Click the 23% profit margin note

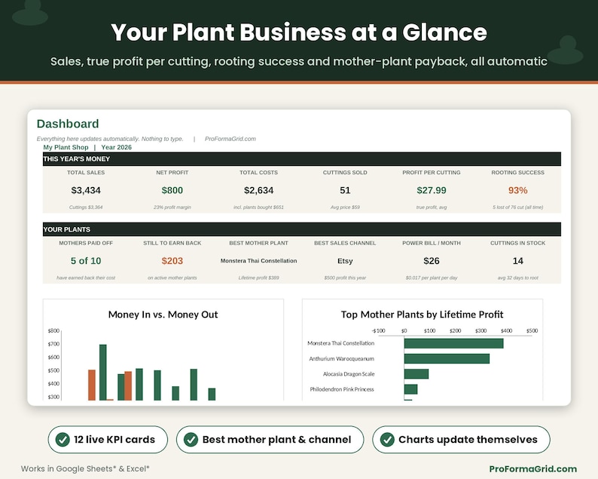(172, 207)
